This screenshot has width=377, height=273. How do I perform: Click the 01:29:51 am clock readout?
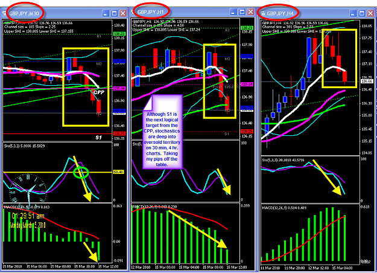(x=28, y=216)
